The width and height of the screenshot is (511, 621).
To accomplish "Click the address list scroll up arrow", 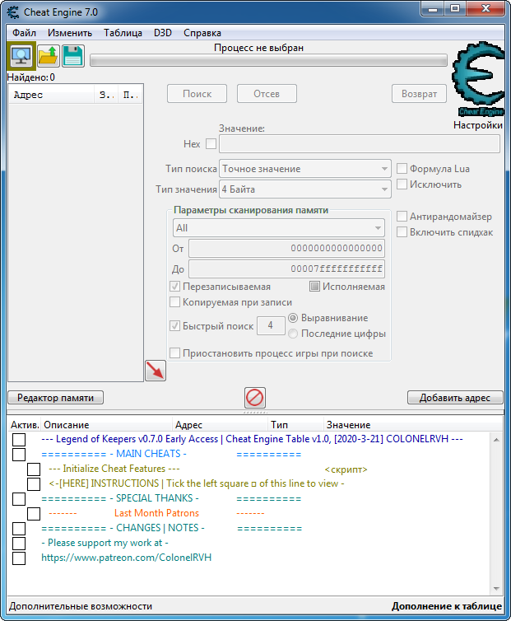I will (496, 440).
